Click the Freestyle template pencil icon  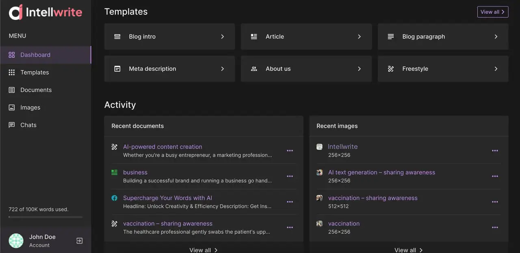pos(391,69)
